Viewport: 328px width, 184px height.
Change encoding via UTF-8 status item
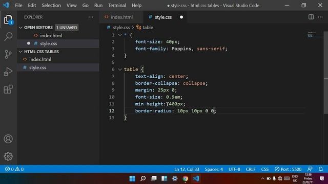pyautogui.click(x=234, y=169)
